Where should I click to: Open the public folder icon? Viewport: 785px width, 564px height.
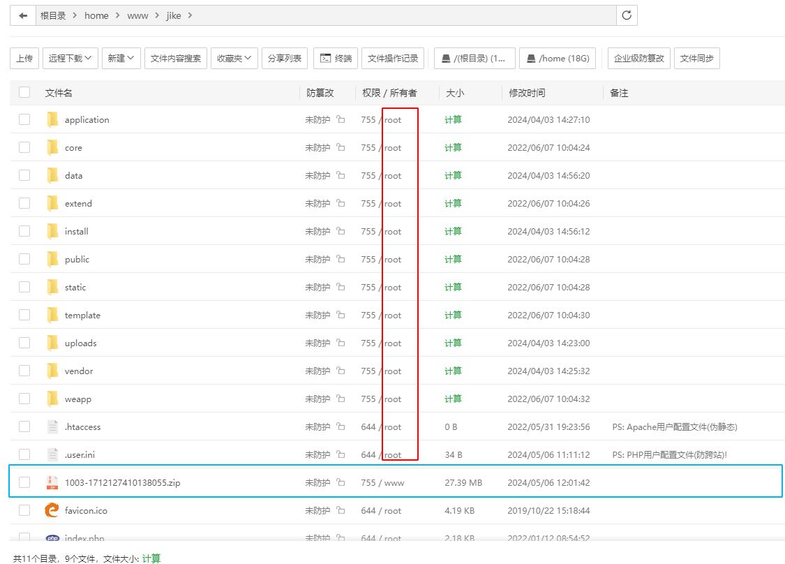coord(52,260)
